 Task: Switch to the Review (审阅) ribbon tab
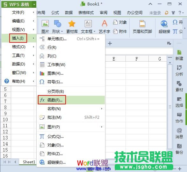tap(104, 12)
